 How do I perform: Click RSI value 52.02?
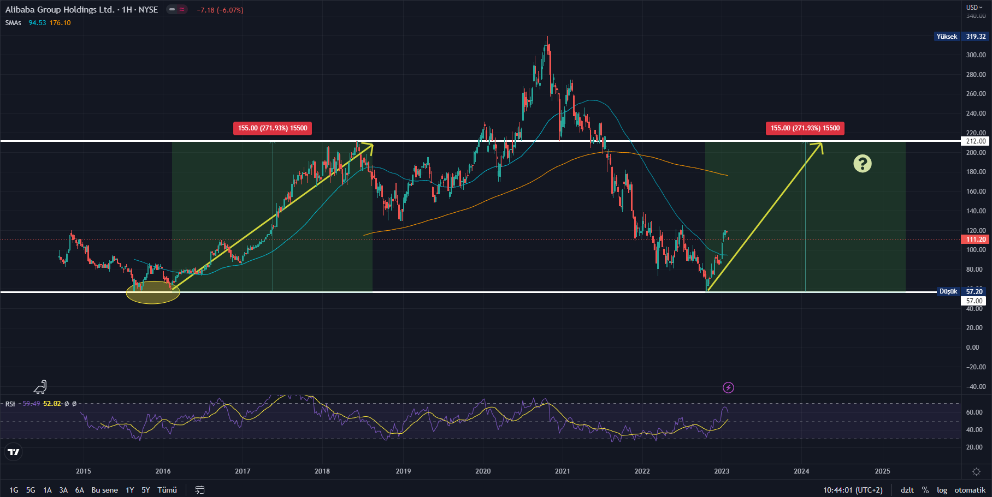pos(52,404)
